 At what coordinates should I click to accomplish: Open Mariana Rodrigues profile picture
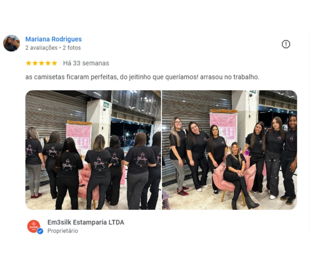(11, 43)
